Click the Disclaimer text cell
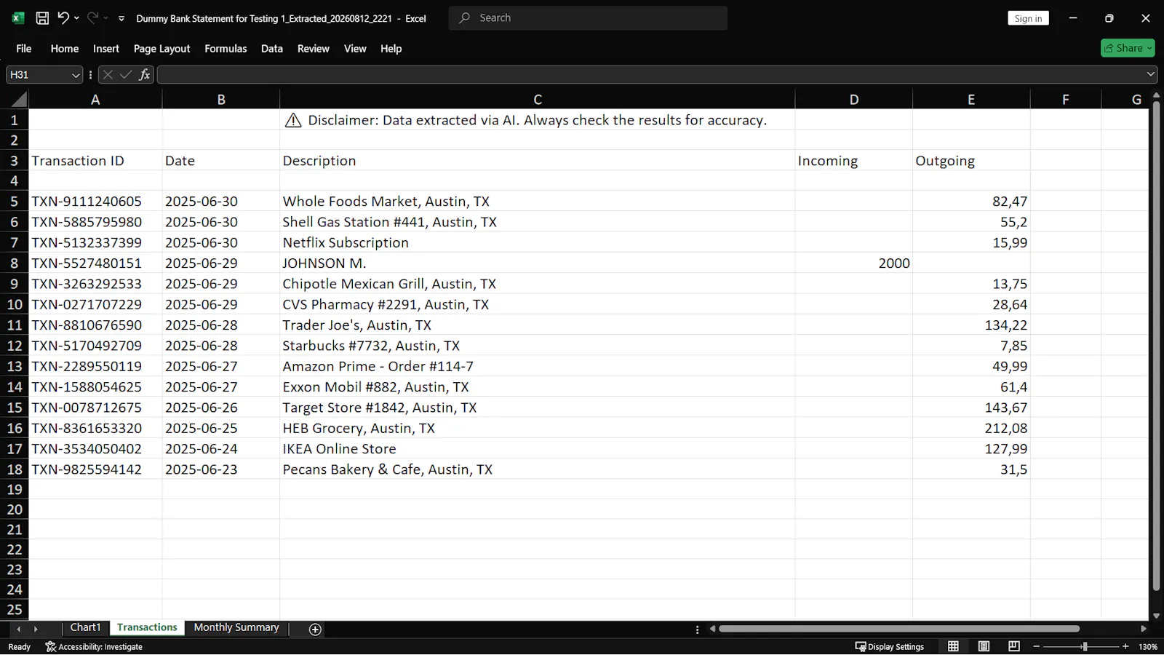Viewport: 1164px width, 655px height. point(537,120)
